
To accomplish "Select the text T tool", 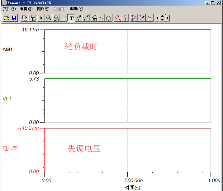I will (x=71, y=18).
